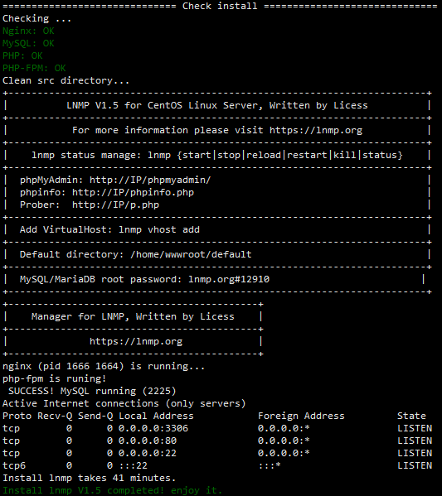442x496 pixels.
Task: Click the 'Install lnmp V1.5 completed' message
Action: [113, 490]
